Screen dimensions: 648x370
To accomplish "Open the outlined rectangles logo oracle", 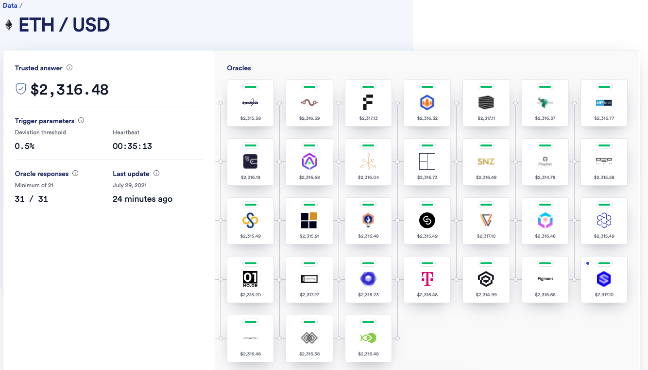I will [427, 162].
